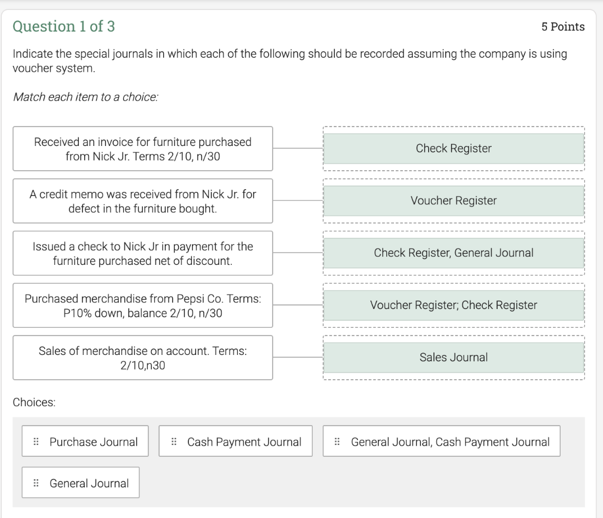This screenshot has height=518, width=603.
Task: Click the Voucher Register matched answer
Action: coord(454,201)
